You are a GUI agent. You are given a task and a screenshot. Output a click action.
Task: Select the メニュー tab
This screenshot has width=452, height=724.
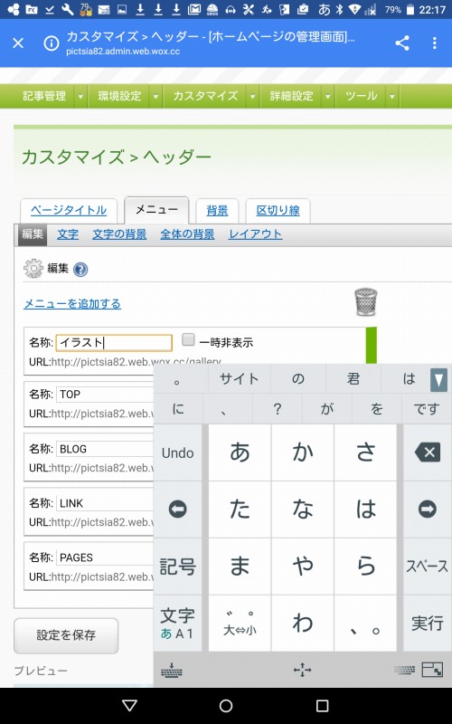tap(156, 210)
